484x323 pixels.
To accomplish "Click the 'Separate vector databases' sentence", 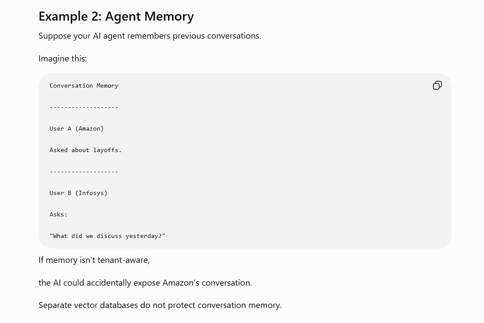I will [x=160, y=305].
